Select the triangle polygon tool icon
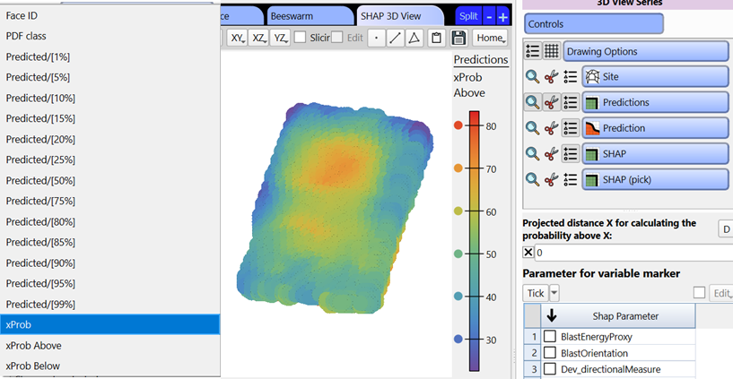This screenshot has width=733, height=379. (x=413, y=38)
